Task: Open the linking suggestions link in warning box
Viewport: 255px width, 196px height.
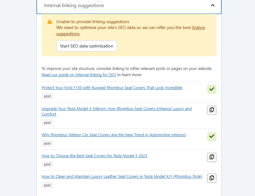Action: click(199, 27)
